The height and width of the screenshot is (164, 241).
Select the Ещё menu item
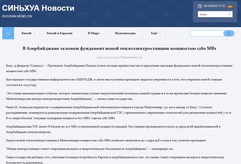point(154,33)
